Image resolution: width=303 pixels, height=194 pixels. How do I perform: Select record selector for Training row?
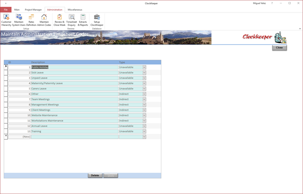[6, 131]
